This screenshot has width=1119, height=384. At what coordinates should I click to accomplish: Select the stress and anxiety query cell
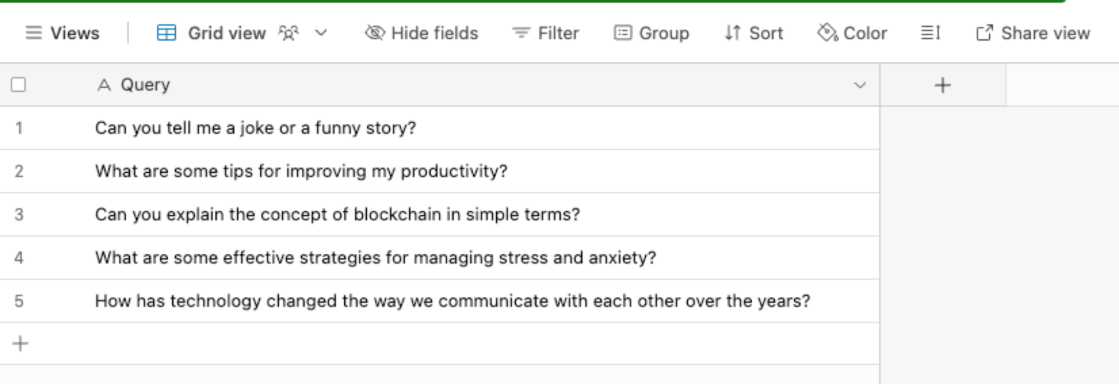pyautogui.click(x=483, y=258)
